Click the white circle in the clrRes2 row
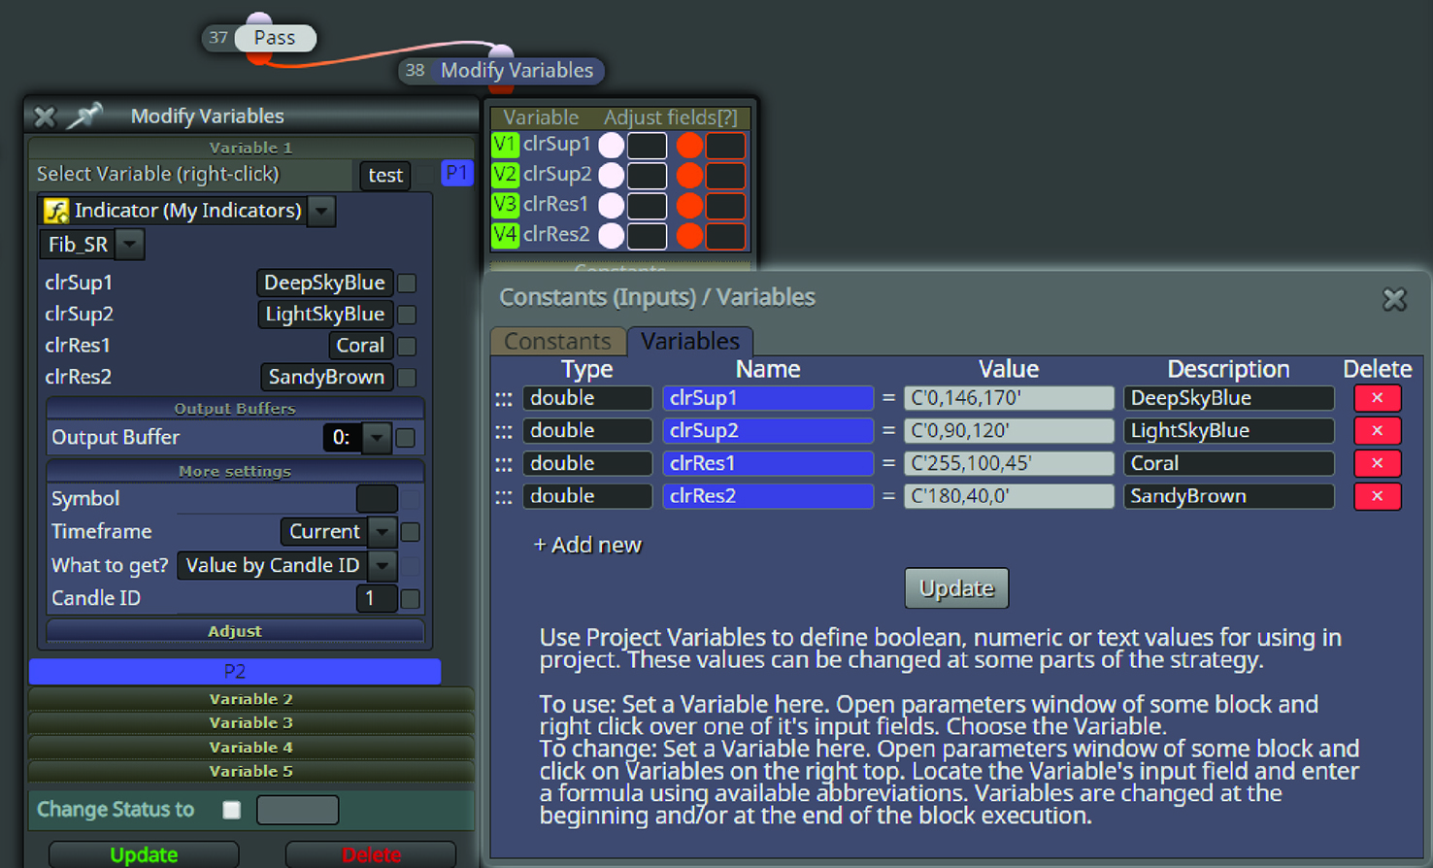Image resolution: width=1433 pixels, height=868 pixels. 612,236
